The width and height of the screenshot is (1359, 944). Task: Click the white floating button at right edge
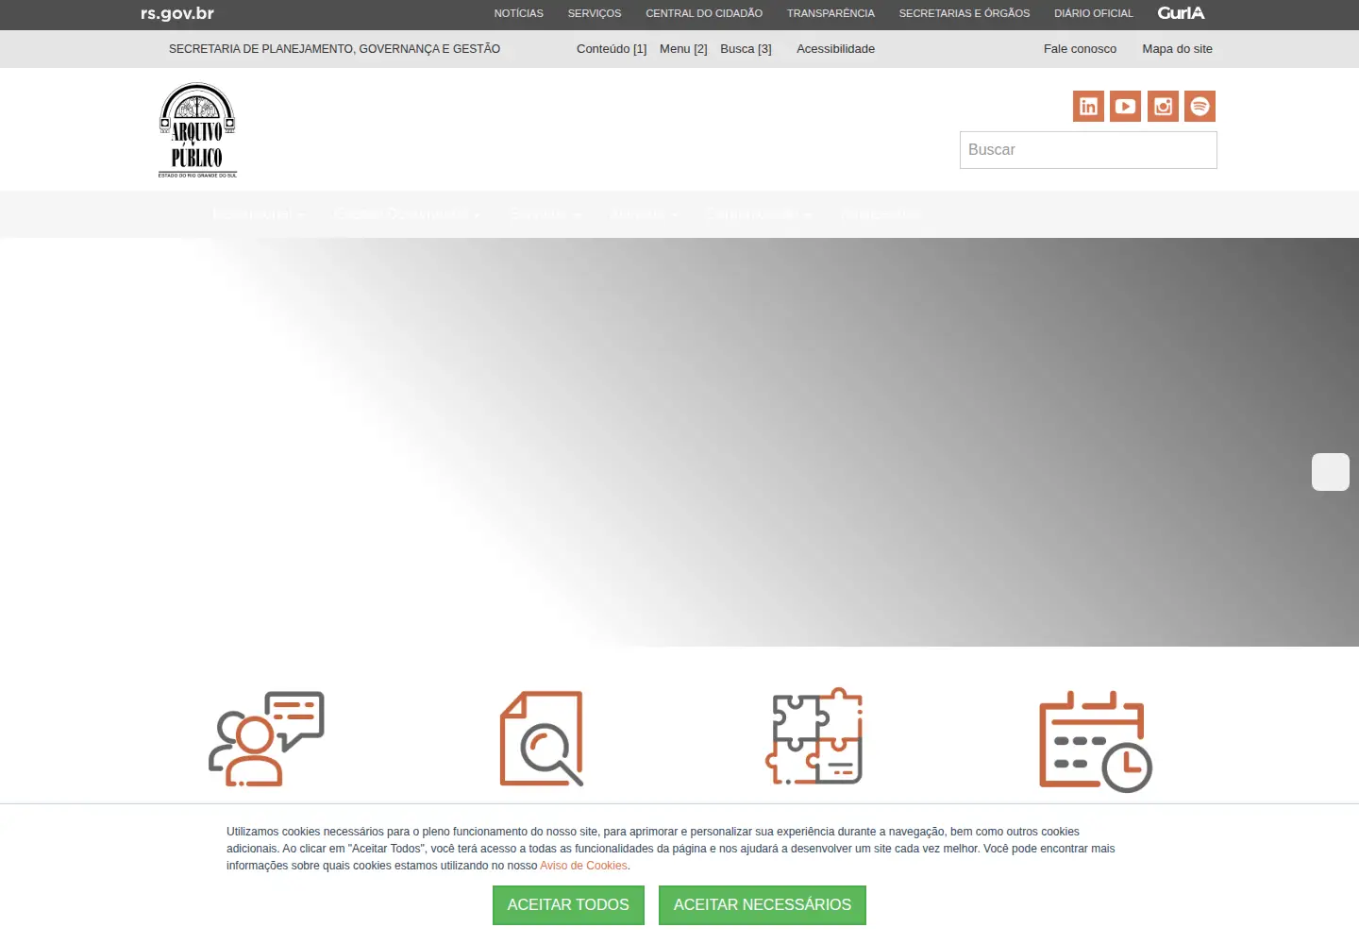tap(1331, 472)
